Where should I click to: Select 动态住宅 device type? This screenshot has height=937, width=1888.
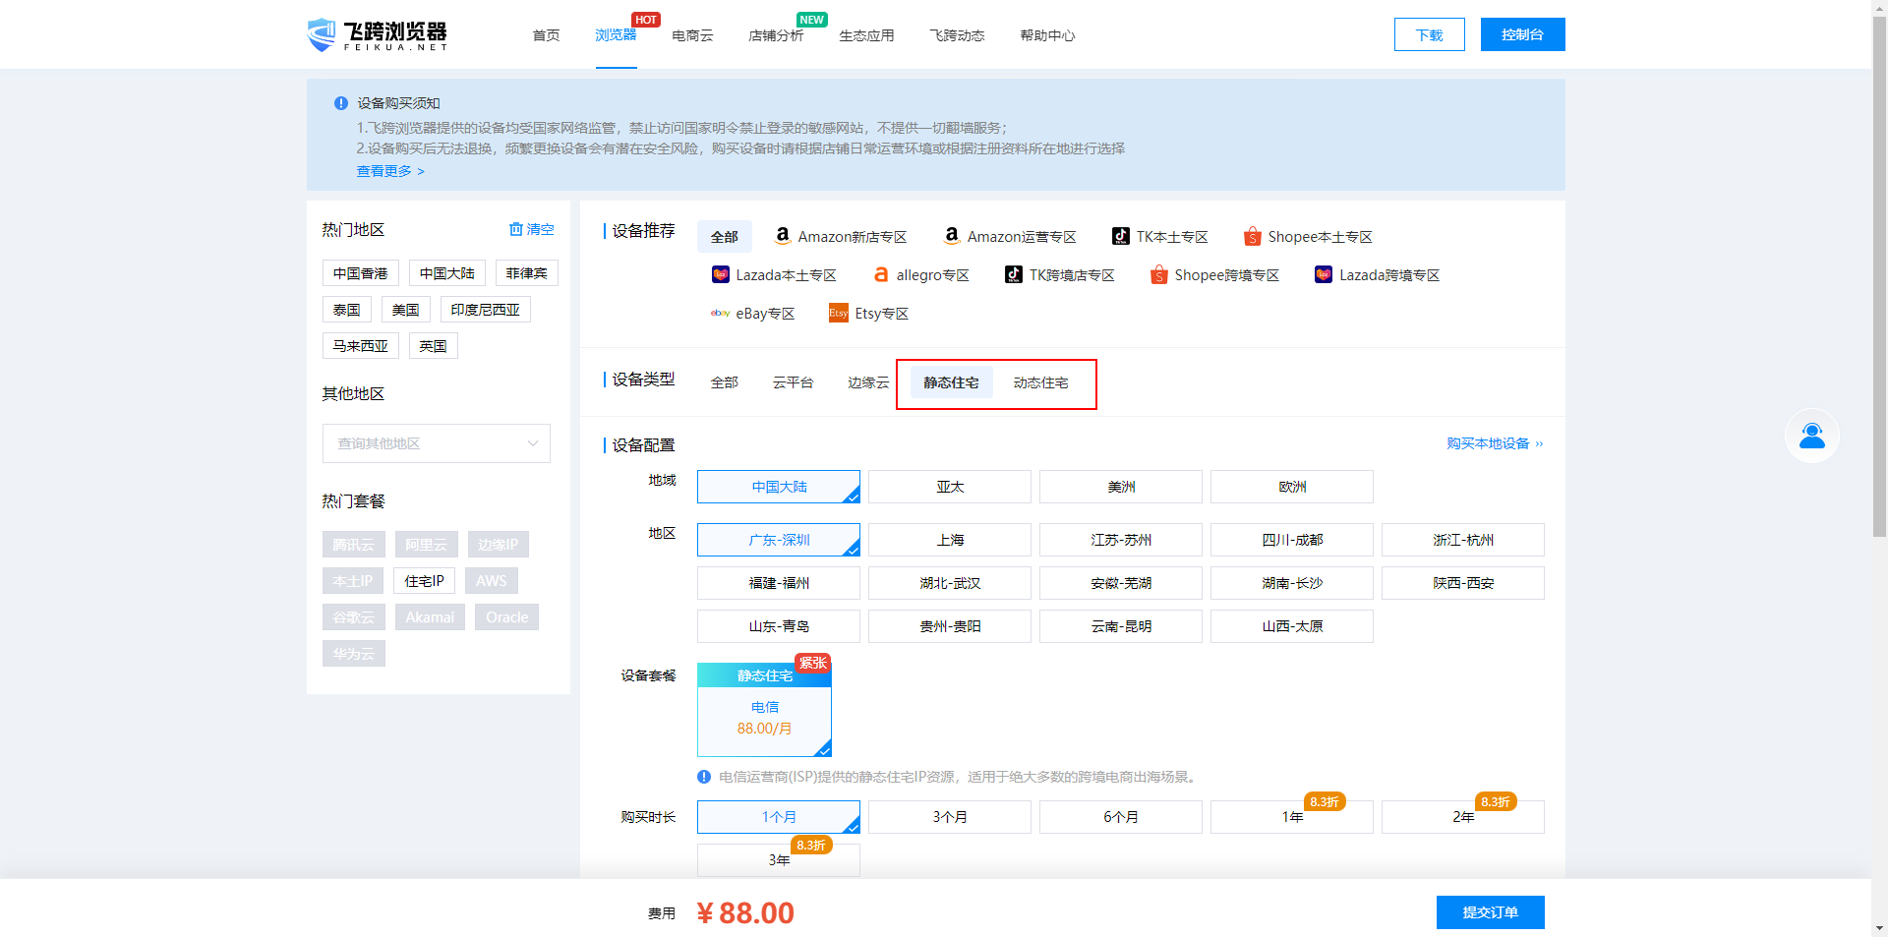pyautogui.click(x=1040, y=382)
